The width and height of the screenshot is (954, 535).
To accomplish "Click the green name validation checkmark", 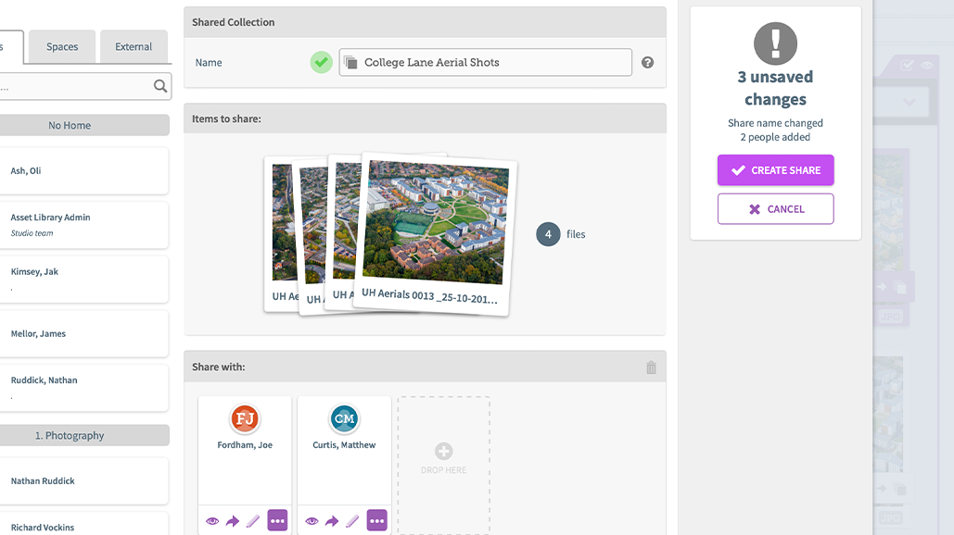I will coord(321,62).
